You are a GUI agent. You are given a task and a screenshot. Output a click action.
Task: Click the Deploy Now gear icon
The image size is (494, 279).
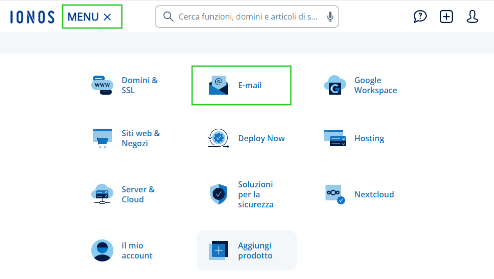tap(218, 138)
